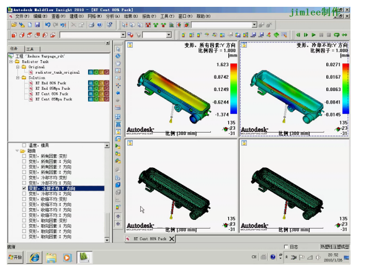Select the RT End 80% Pack study
Image resolution: width=366 pixels, height=267 pixels.
[x=51, y=83]
